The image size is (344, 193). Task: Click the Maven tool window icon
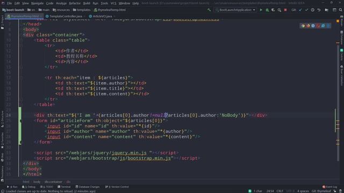pyautogui.click(x=342, y=21)
